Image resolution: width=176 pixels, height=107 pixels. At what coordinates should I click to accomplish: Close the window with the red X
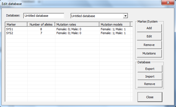click(168, 2)
